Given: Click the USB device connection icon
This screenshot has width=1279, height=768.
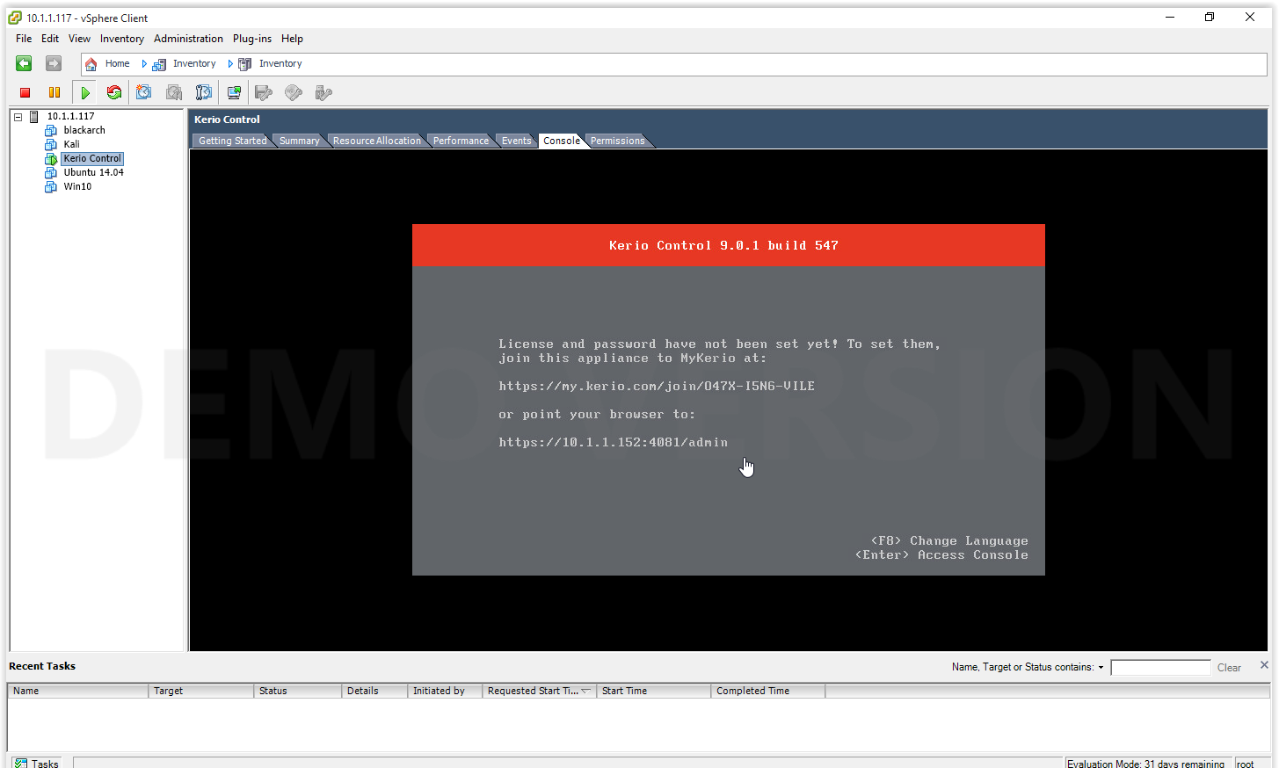Looking at the screenshot, I should pyautogui.click(x=323, y=92).
